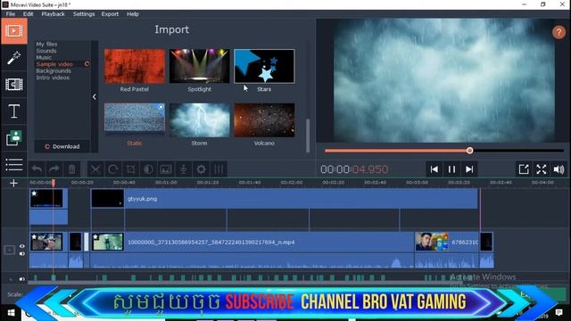Pause the preview playback
571x321 pixels.
pyautogui.click(x=451, y=169)
